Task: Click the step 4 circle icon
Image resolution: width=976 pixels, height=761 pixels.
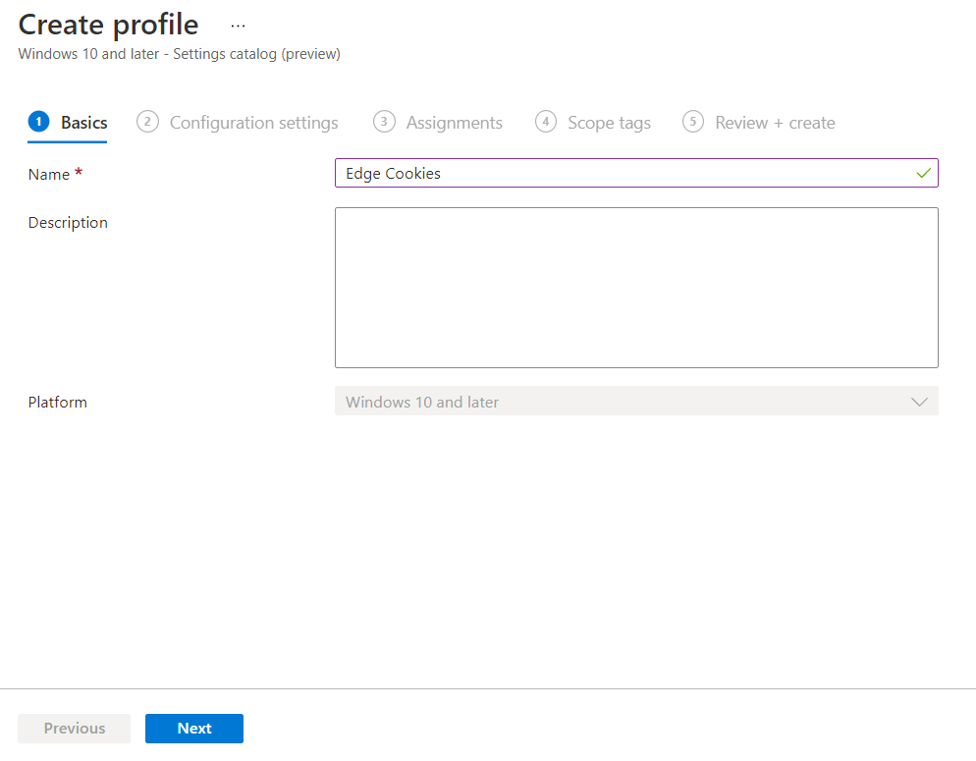Action: (546, 122)
